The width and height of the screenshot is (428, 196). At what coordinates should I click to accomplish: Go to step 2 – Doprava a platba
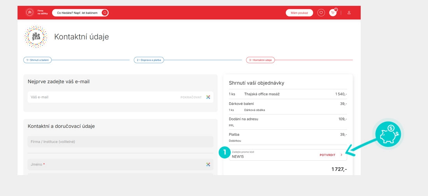[x=149, y=60]
